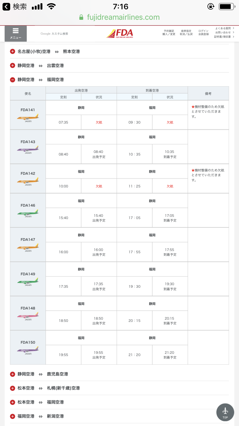Open よくある質問 link

pyautogui.click(x=224, y=28)
